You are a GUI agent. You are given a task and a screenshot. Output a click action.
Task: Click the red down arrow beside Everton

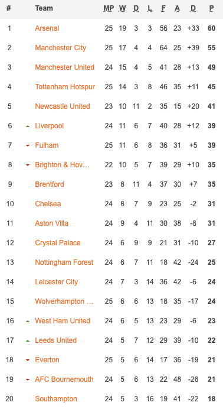click(x=28, y=360)
